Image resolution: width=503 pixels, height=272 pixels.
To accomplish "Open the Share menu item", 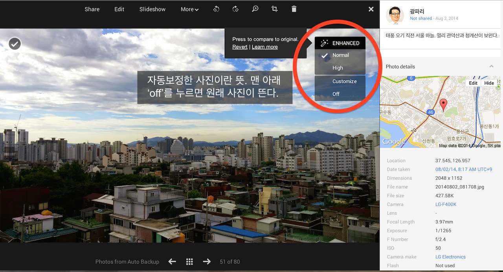I will coord(92,9).
